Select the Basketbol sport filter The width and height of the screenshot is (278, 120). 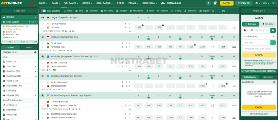click(92, 11)
